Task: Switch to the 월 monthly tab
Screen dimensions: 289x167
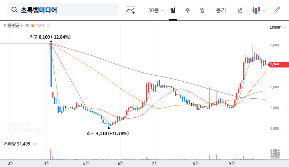Action: click(202, 10)
